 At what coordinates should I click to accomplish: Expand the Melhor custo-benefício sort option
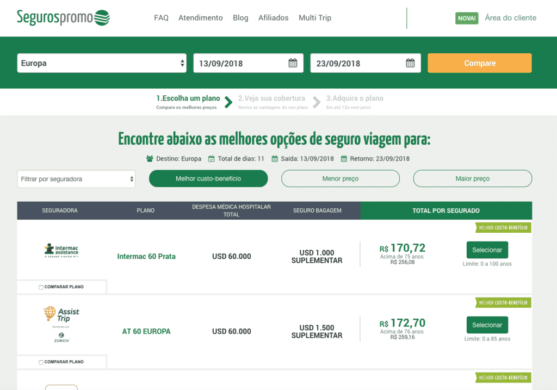click(208, 178)
